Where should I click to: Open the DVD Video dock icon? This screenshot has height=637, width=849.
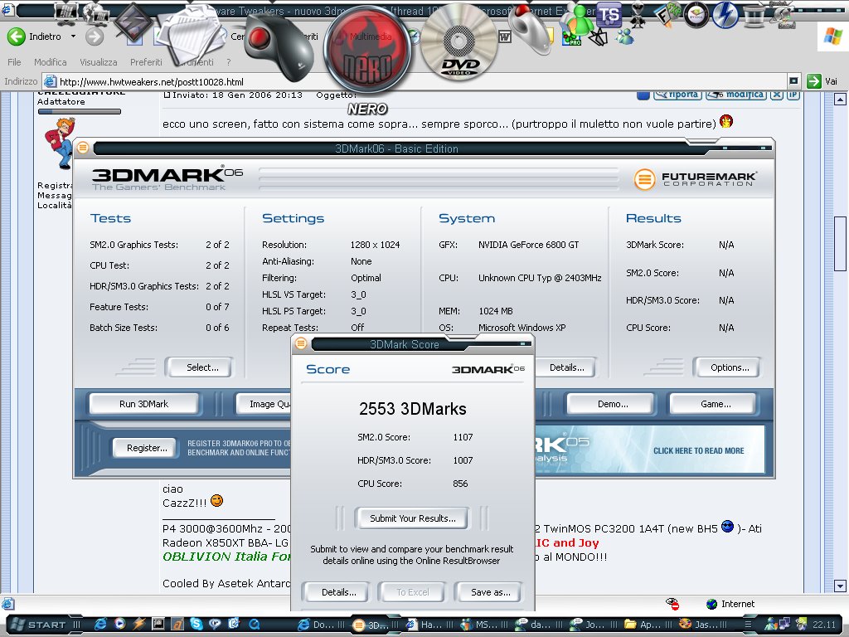[459, 41]
